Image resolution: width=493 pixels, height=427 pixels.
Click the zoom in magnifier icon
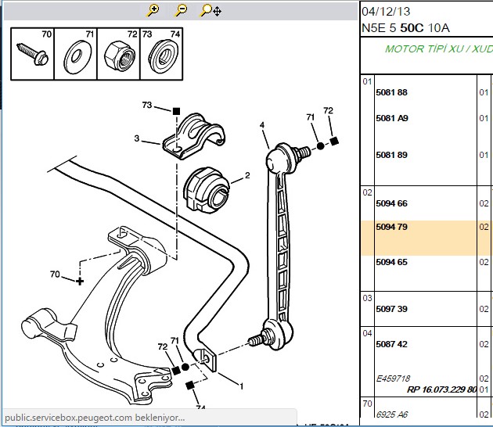pyautogui.click(x=153, y=10)
